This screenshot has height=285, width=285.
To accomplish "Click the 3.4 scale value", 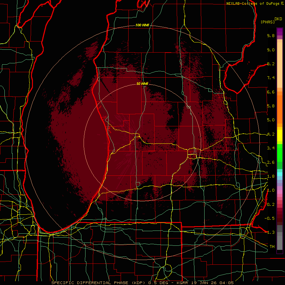I will 271,148.
